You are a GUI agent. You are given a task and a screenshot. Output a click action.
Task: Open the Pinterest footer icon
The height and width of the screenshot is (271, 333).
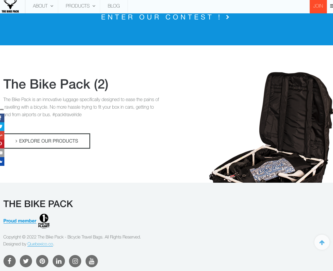[42, 261]
